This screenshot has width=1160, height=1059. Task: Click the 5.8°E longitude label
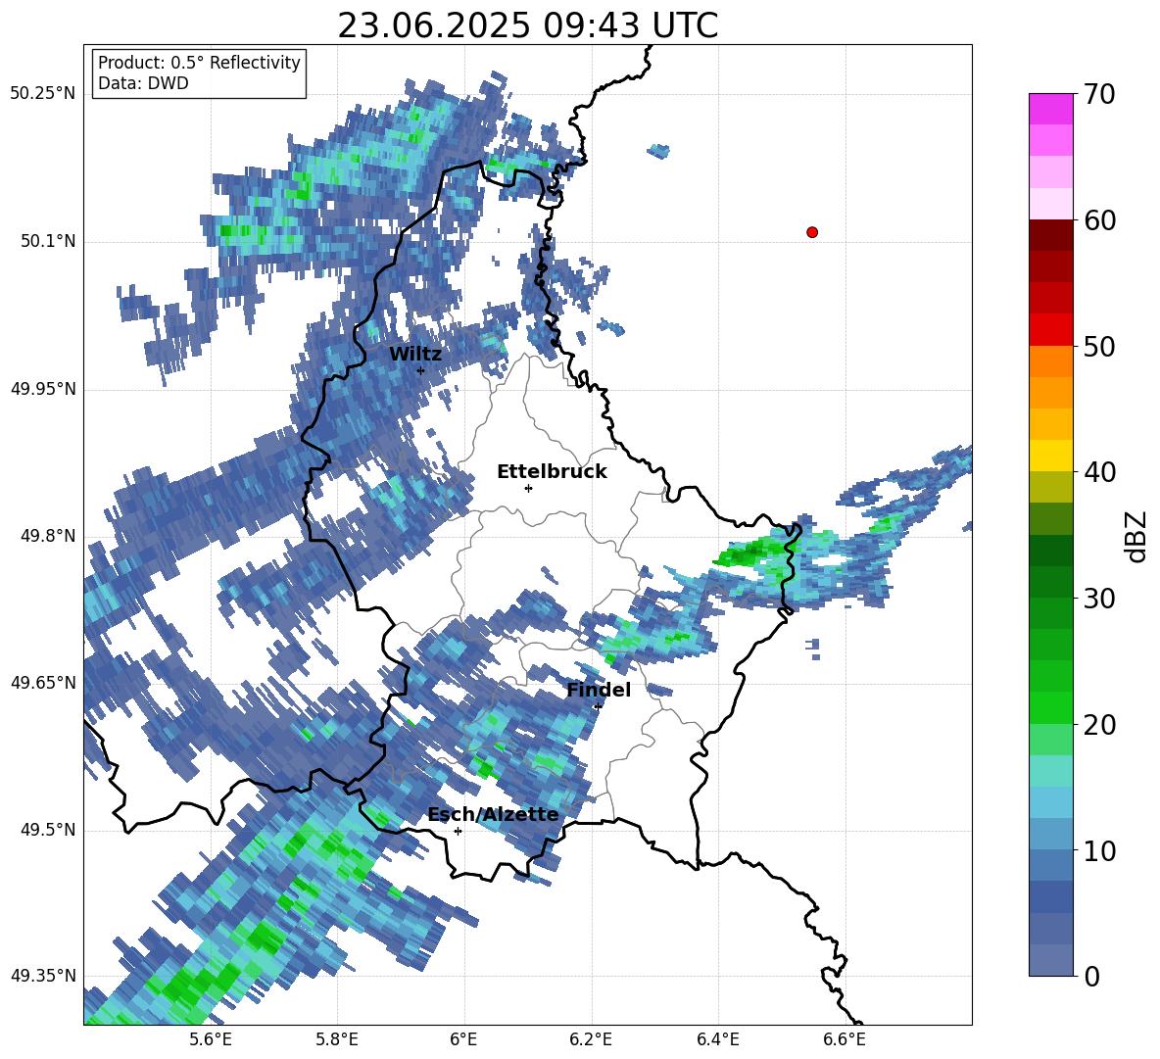337,1039
